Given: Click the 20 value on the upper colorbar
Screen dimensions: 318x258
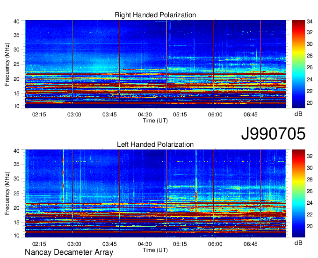Looking at the screenshot, I should pyautogui.click(x=310, y=103).
